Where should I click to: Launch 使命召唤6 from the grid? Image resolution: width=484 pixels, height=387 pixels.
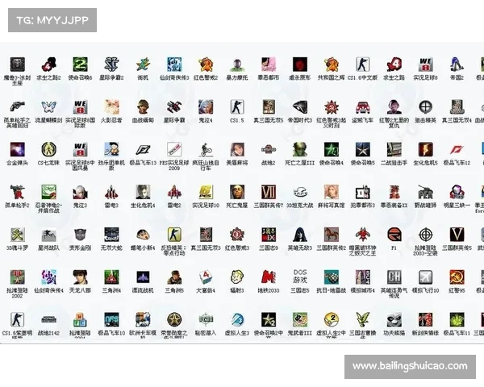pyautogui.click(x=80, y=64)
